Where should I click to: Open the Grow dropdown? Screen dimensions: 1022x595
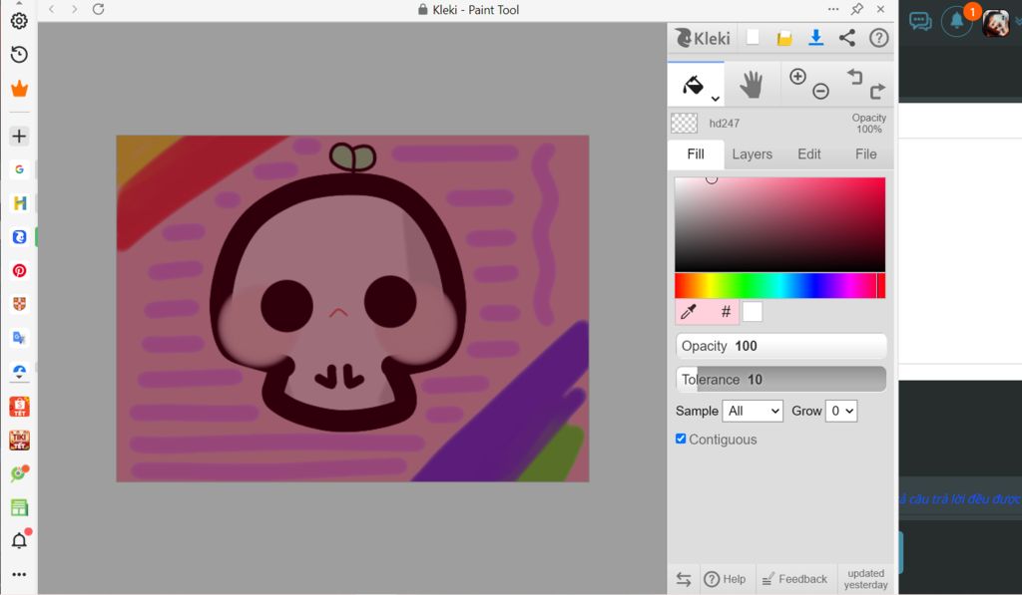840,411
